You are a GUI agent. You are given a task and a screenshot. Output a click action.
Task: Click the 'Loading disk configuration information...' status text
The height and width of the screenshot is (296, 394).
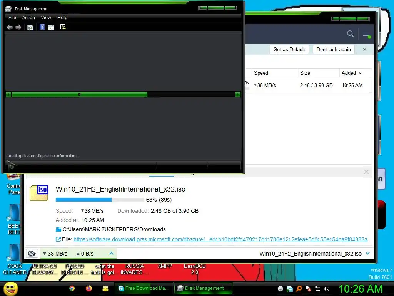pos(43,156)
